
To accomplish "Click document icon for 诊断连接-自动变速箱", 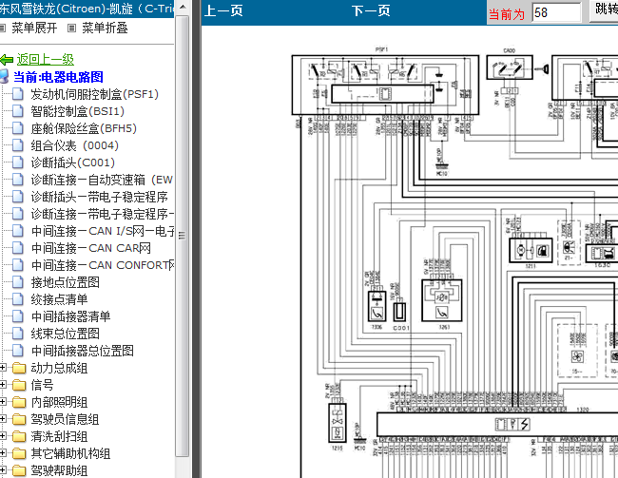I will tap(17, 180).
